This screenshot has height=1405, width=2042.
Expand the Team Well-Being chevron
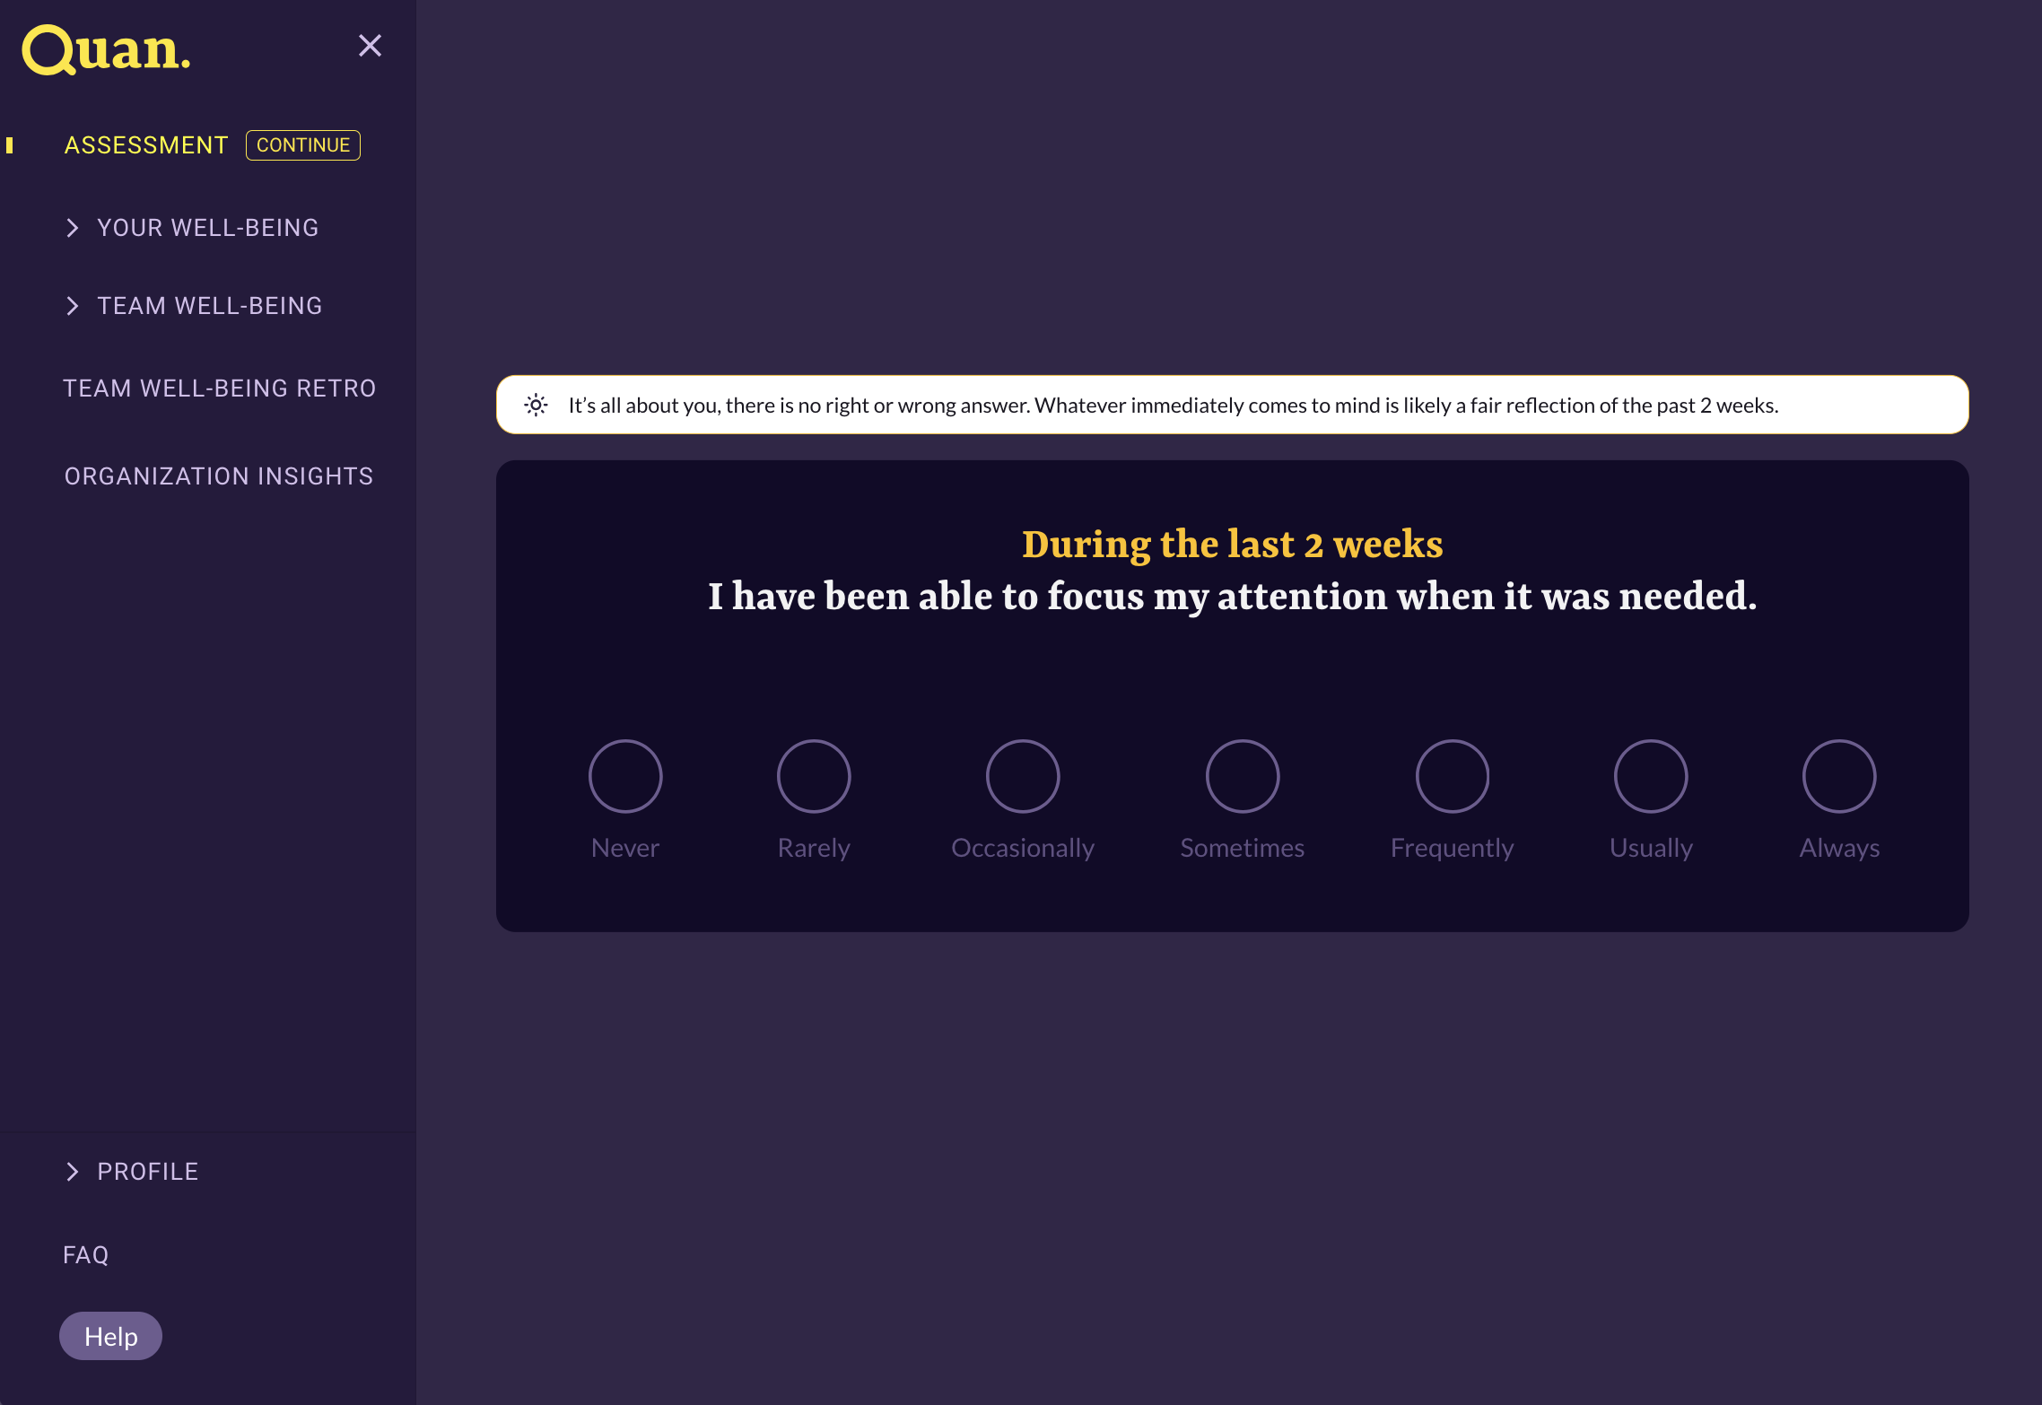(73, 306)
